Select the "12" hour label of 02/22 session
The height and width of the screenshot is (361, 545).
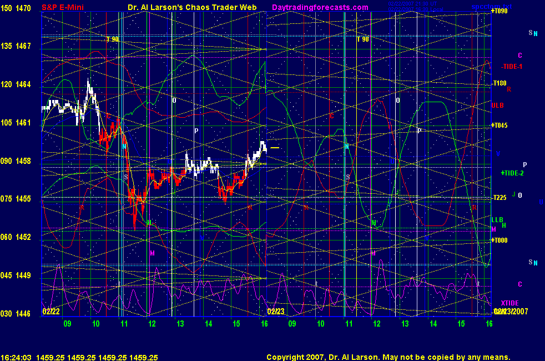coord(152,323)
